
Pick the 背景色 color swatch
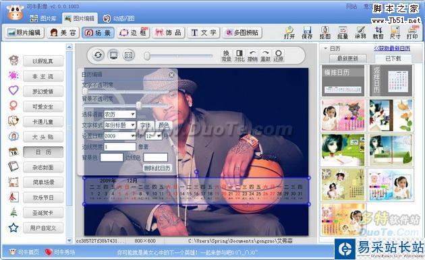[111, 158]
